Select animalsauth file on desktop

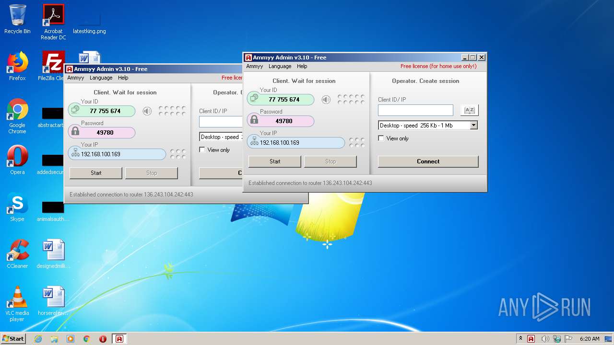pos(53,211)
